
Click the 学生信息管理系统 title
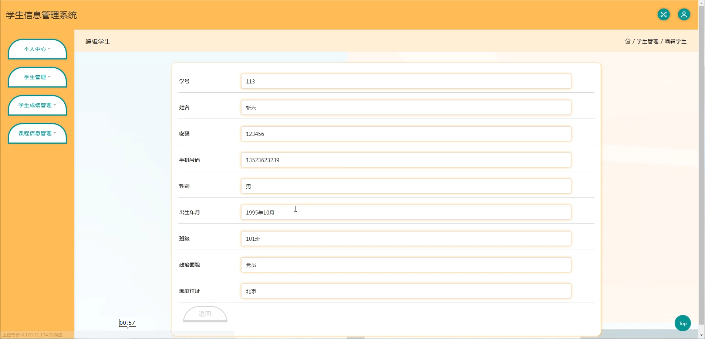click(41, 15)
